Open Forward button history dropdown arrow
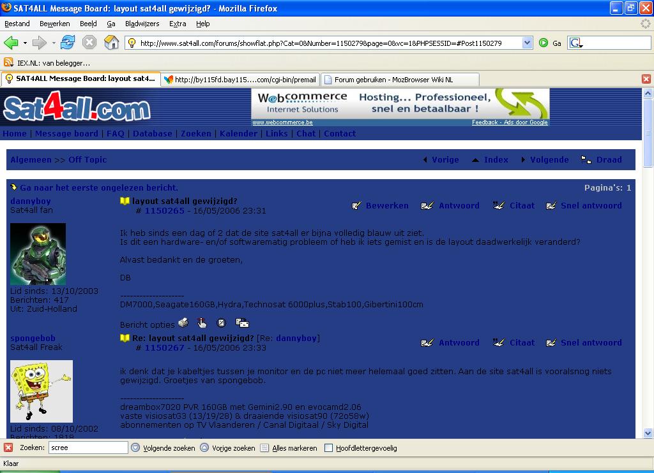Screen dimensions: 654x473 54,43
